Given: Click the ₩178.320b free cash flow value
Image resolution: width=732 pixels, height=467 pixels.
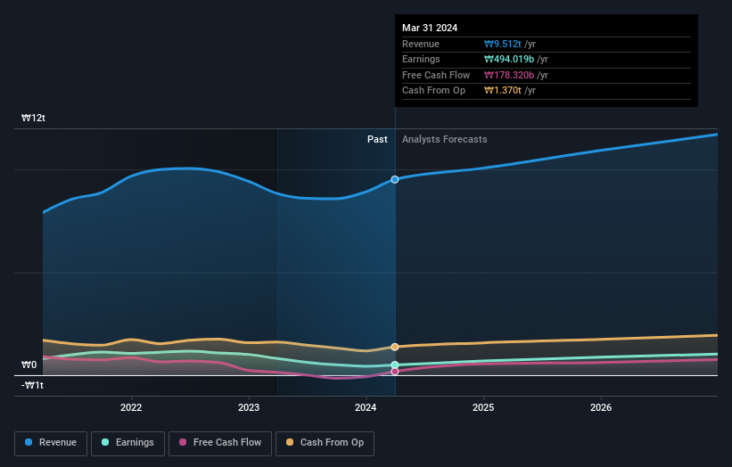Looking at the screenshot, I should (509, 75).
